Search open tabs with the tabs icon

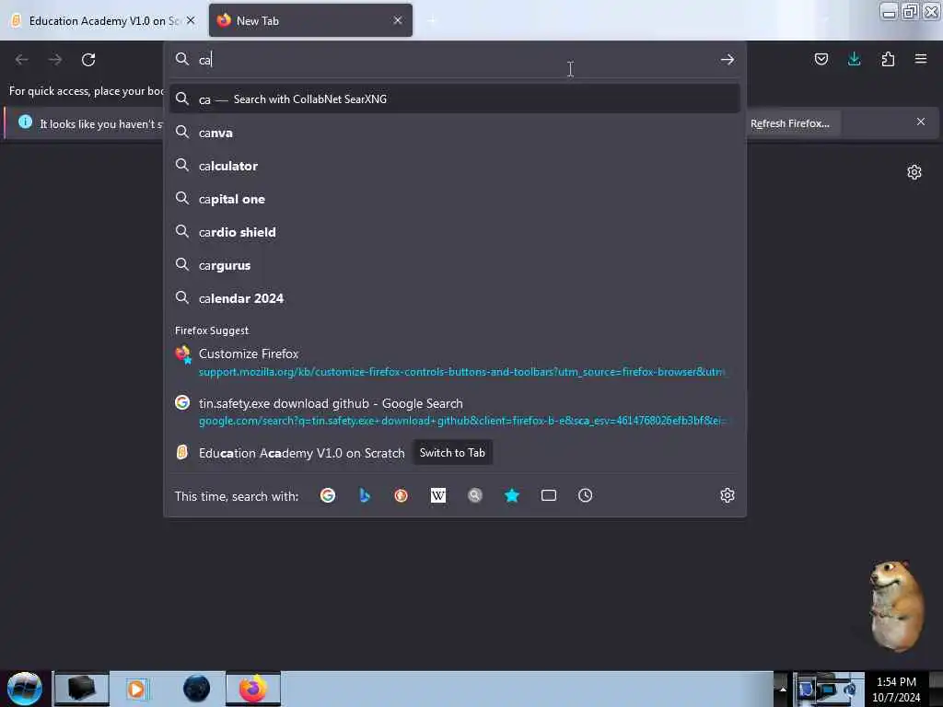(x=549, y=495)
